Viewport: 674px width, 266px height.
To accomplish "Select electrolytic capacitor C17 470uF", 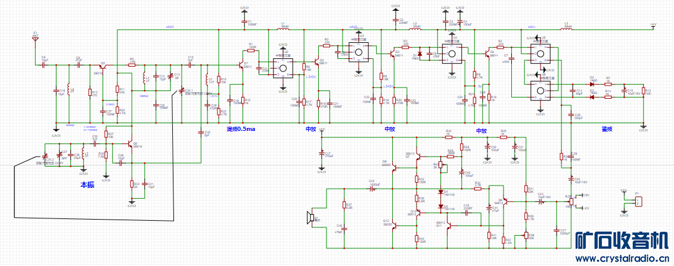I will (321, 153).
